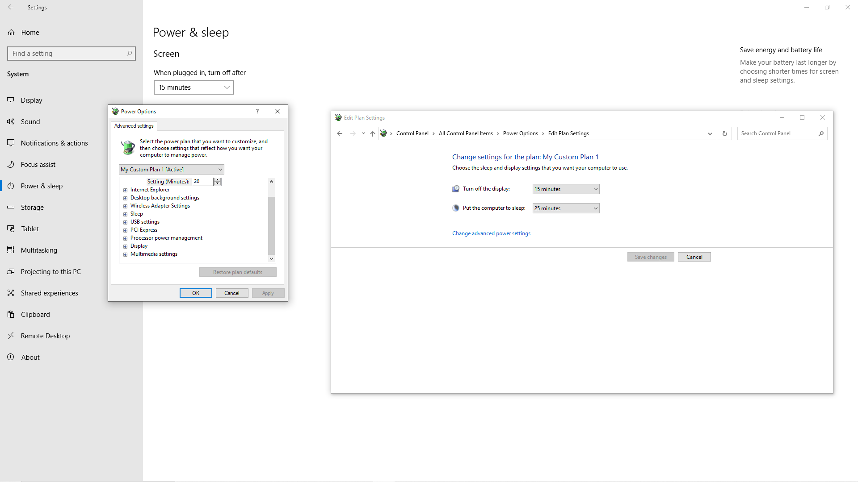Screen dimensions: 858x482
Task: Expand the Processor power management node
Action: [126, 238]
